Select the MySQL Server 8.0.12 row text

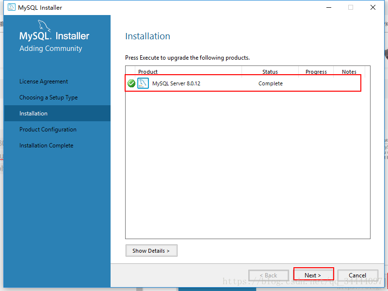pos(176,83)
